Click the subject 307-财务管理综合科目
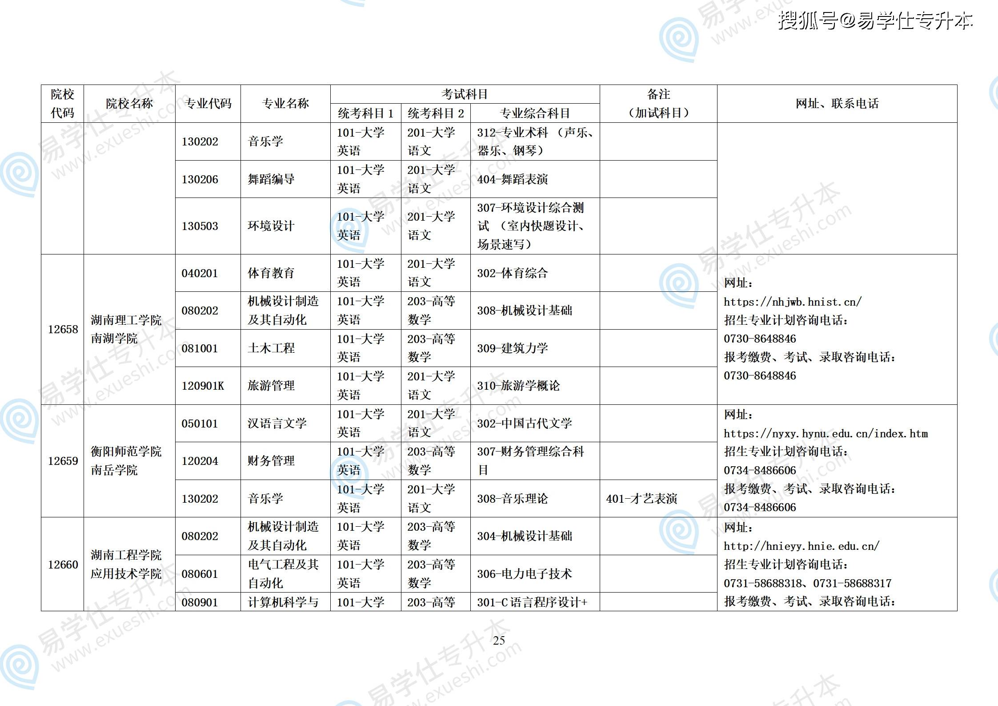 531,461
